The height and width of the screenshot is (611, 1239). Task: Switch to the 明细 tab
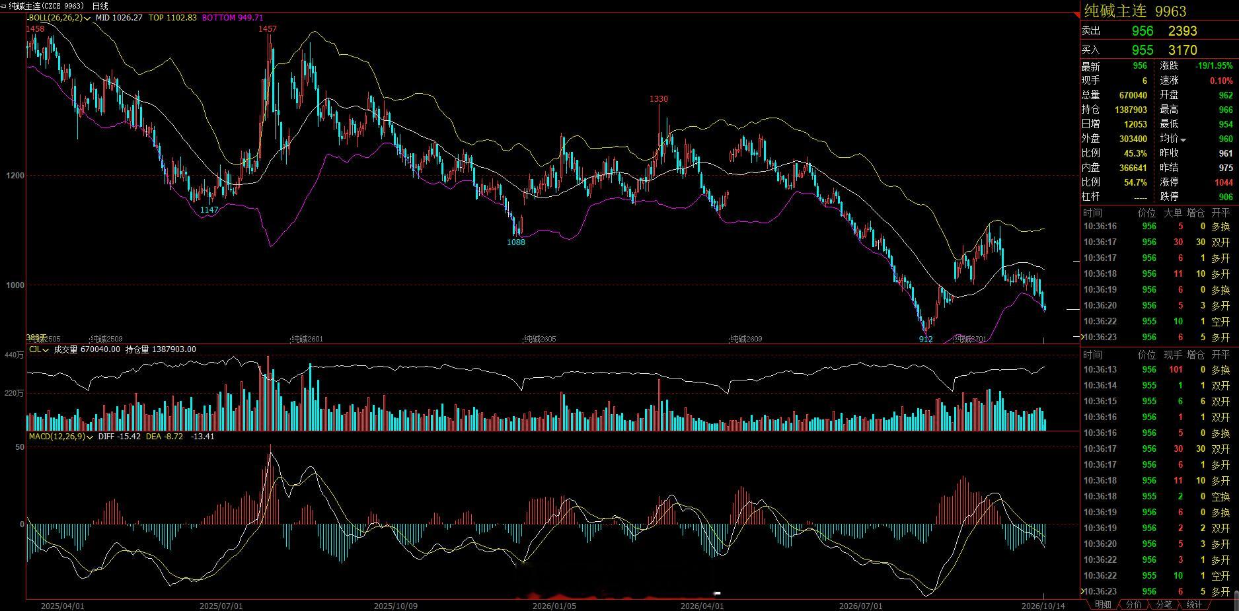tap(1103, 604)
